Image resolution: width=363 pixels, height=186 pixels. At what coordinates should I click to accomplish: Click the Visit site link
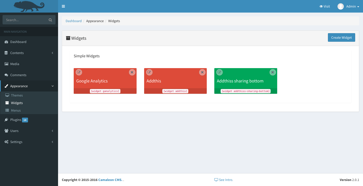325,7
